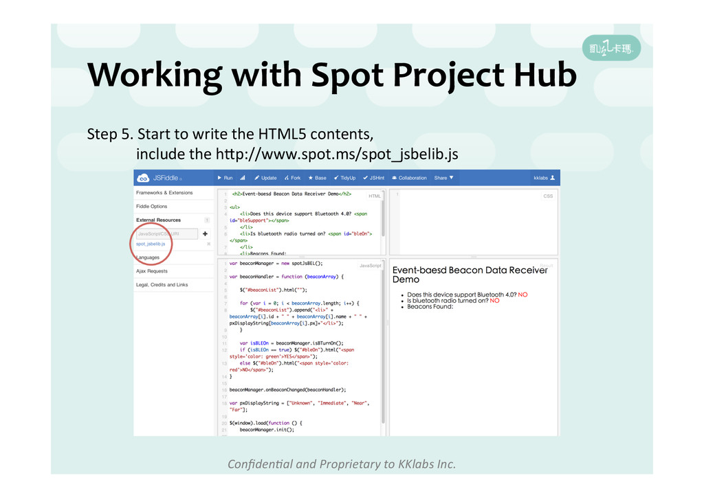
Task: Expand Fiddle Options section
Action: pos(152,207)
